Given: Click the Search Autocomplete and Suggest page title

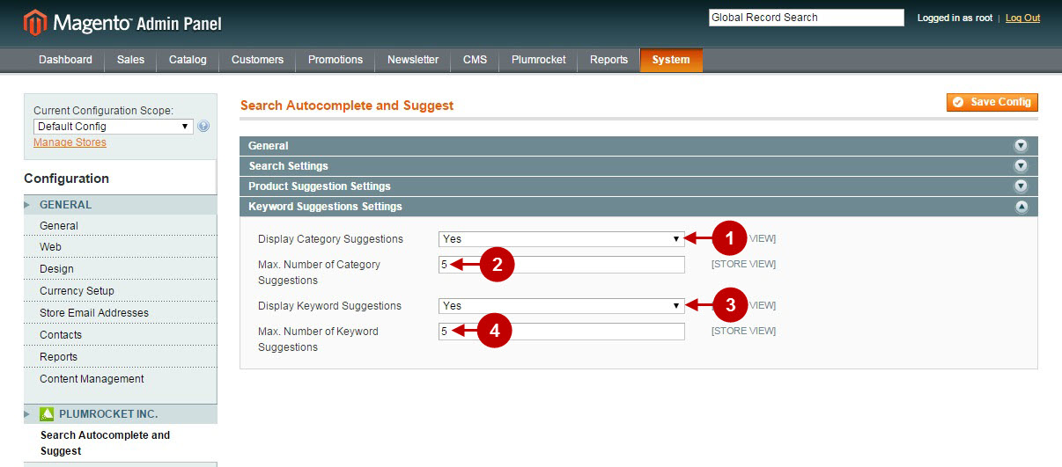Looking at the screenshot, I should (347, 106).
